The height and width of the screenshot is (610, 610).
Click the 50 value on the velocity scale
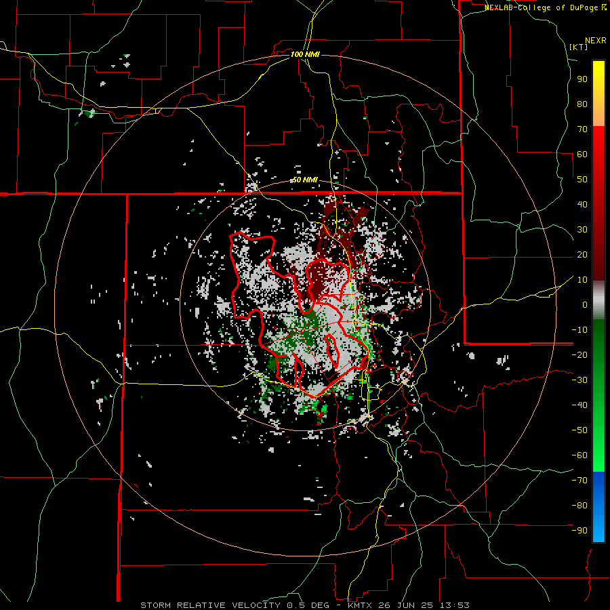[x=582, y=180]
